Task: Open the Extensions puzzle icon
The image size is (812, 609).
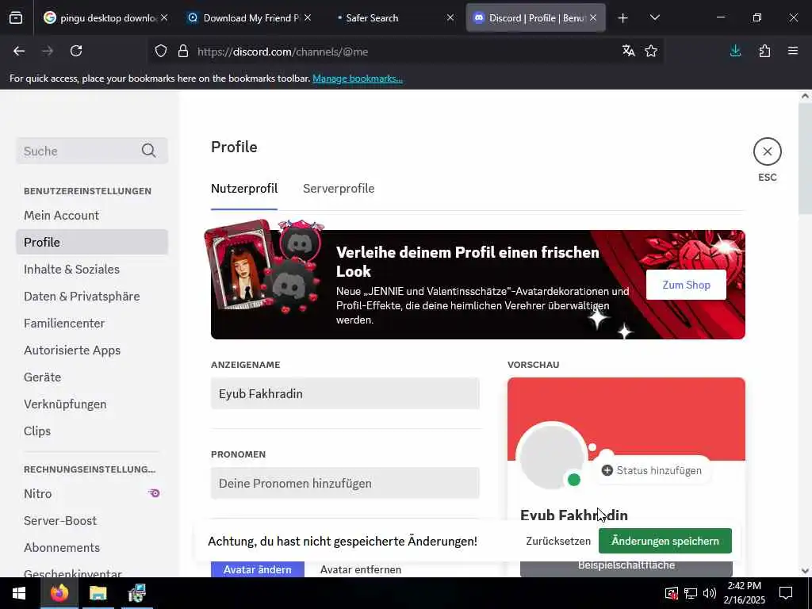Action: pos(764,51)
